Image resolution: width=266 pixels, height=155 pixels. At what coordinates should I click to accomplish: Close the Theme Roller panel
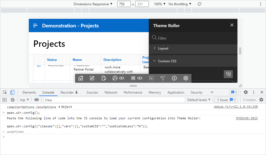pyautogui.click(x=232, y=25)
